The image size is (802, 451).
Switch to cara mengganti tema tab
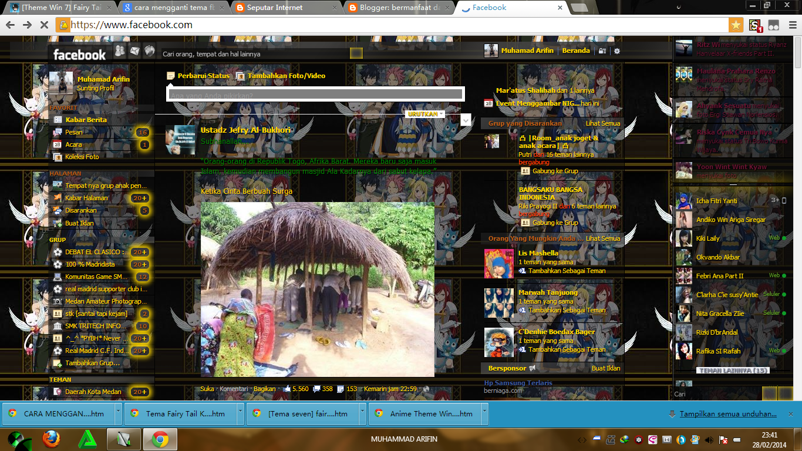point(171,8)
